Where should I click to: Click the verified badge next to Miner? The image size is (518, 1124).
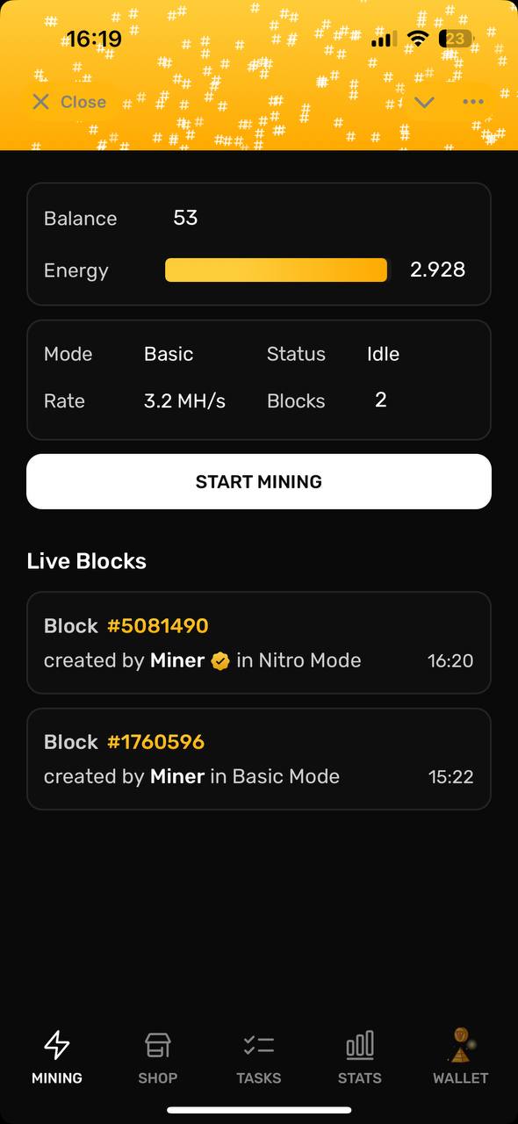(220, 660)
